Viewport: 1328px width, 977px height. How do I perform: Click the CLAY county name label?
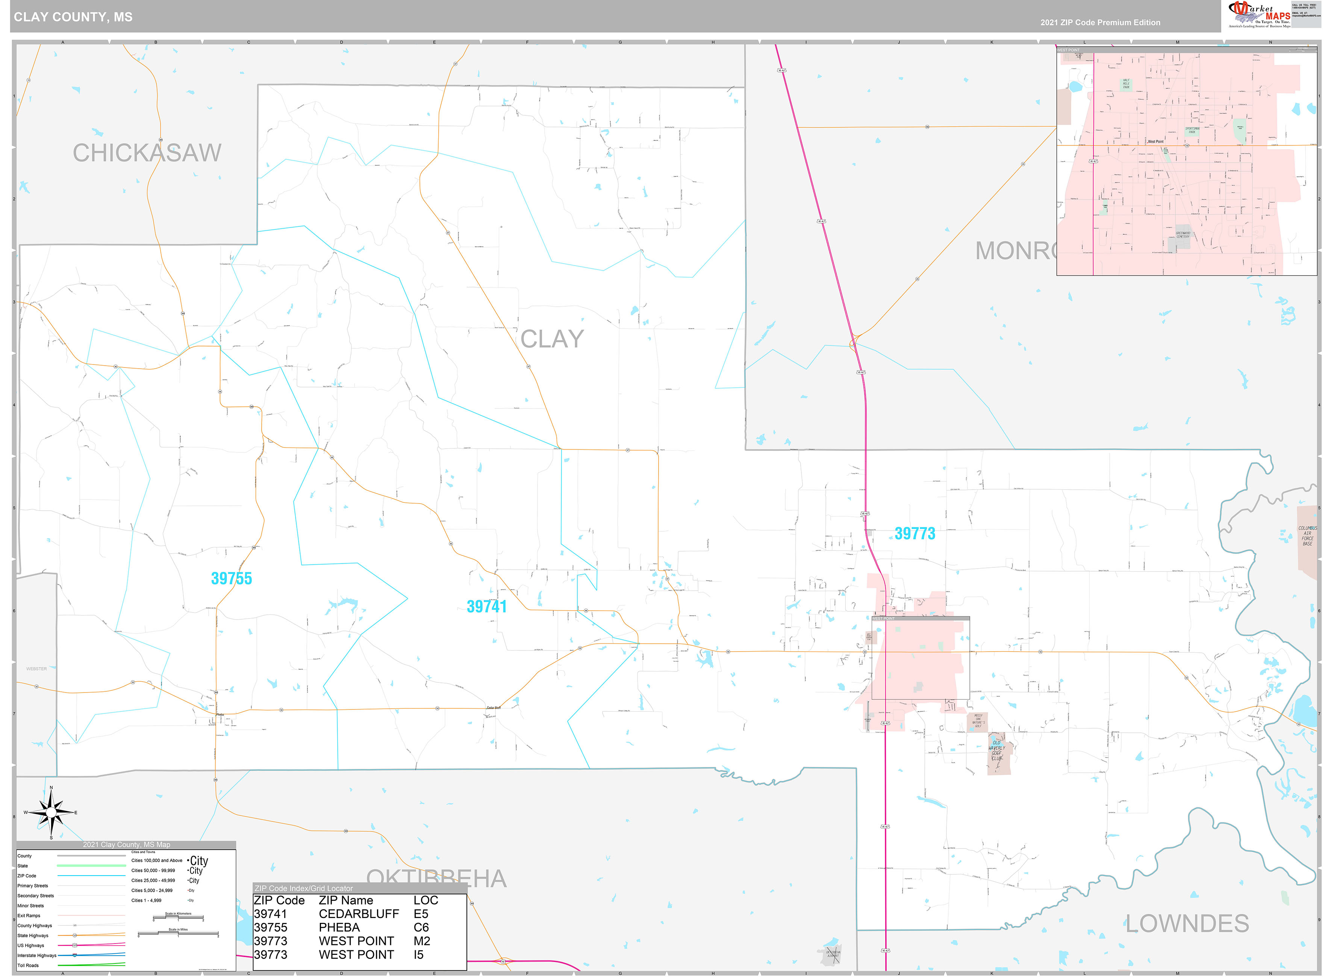(552, 339)
